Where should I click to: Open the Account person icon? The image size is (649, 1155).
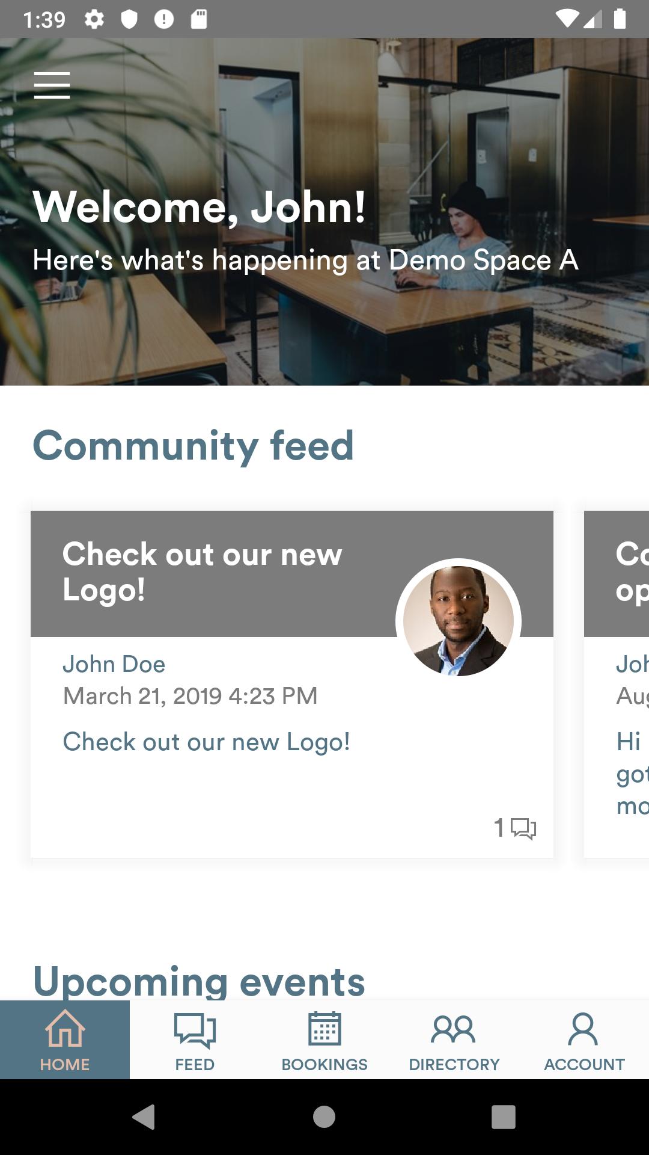[583, 1029]
